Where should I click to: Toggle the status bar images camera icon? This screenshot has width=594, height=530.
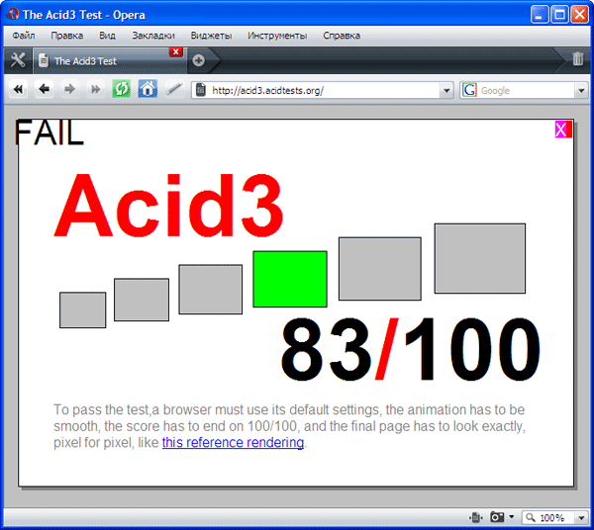(497, 517)
